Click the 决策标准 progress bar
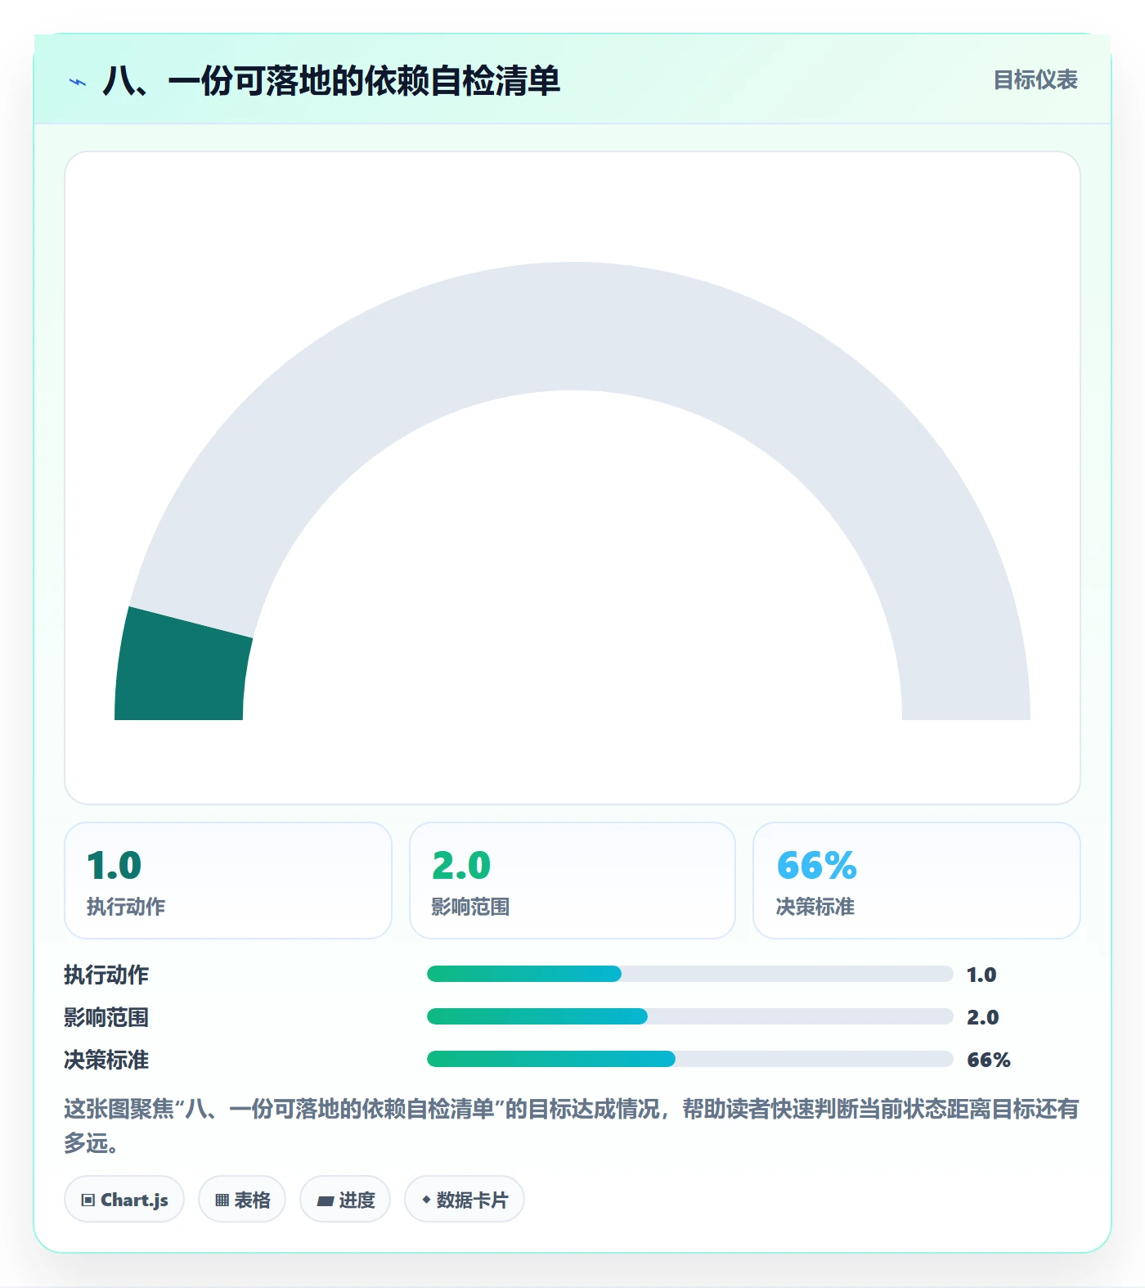1145x1288 pixels. pos(689,1059)
